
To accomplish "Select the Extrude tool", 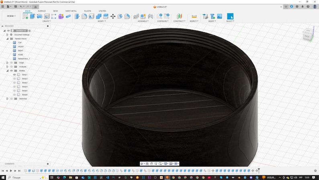I will click(x=33, y=16).
